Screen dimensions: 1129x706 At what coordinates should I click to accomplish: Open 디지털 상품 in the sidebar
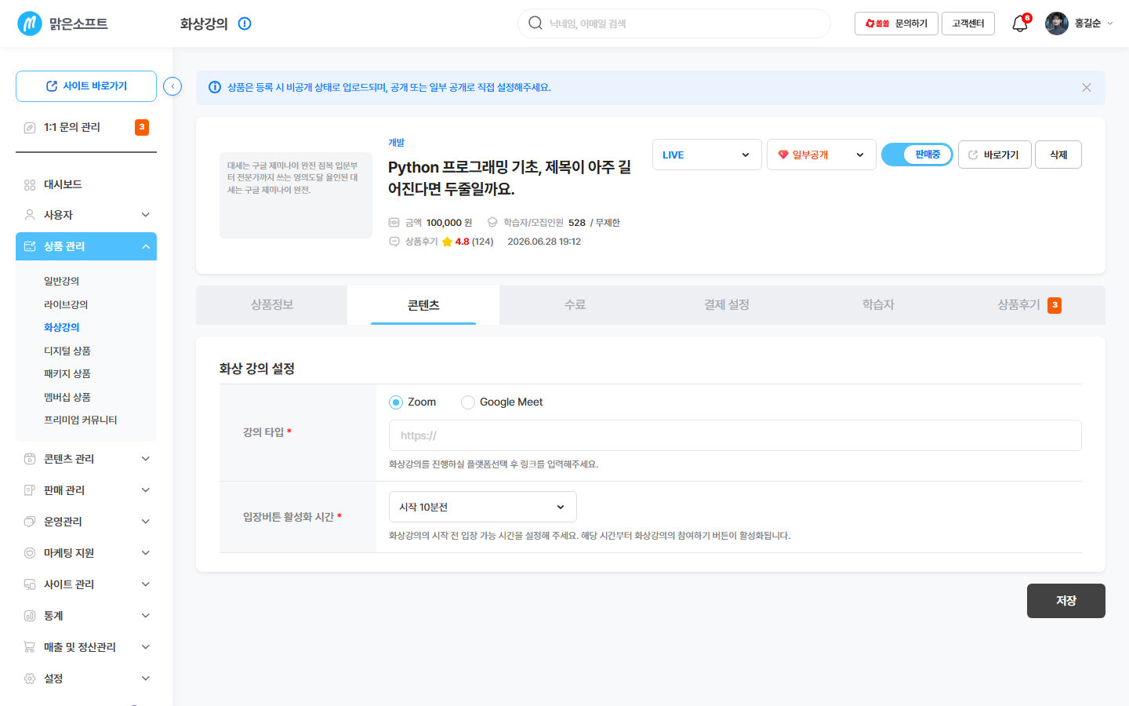coord(67,351)
